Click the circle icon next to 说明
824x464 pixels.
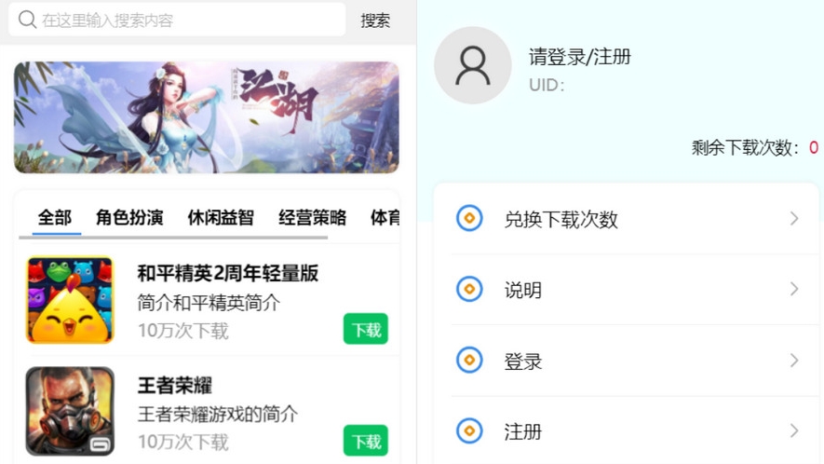pyautogui.click(x=469, y=289)
